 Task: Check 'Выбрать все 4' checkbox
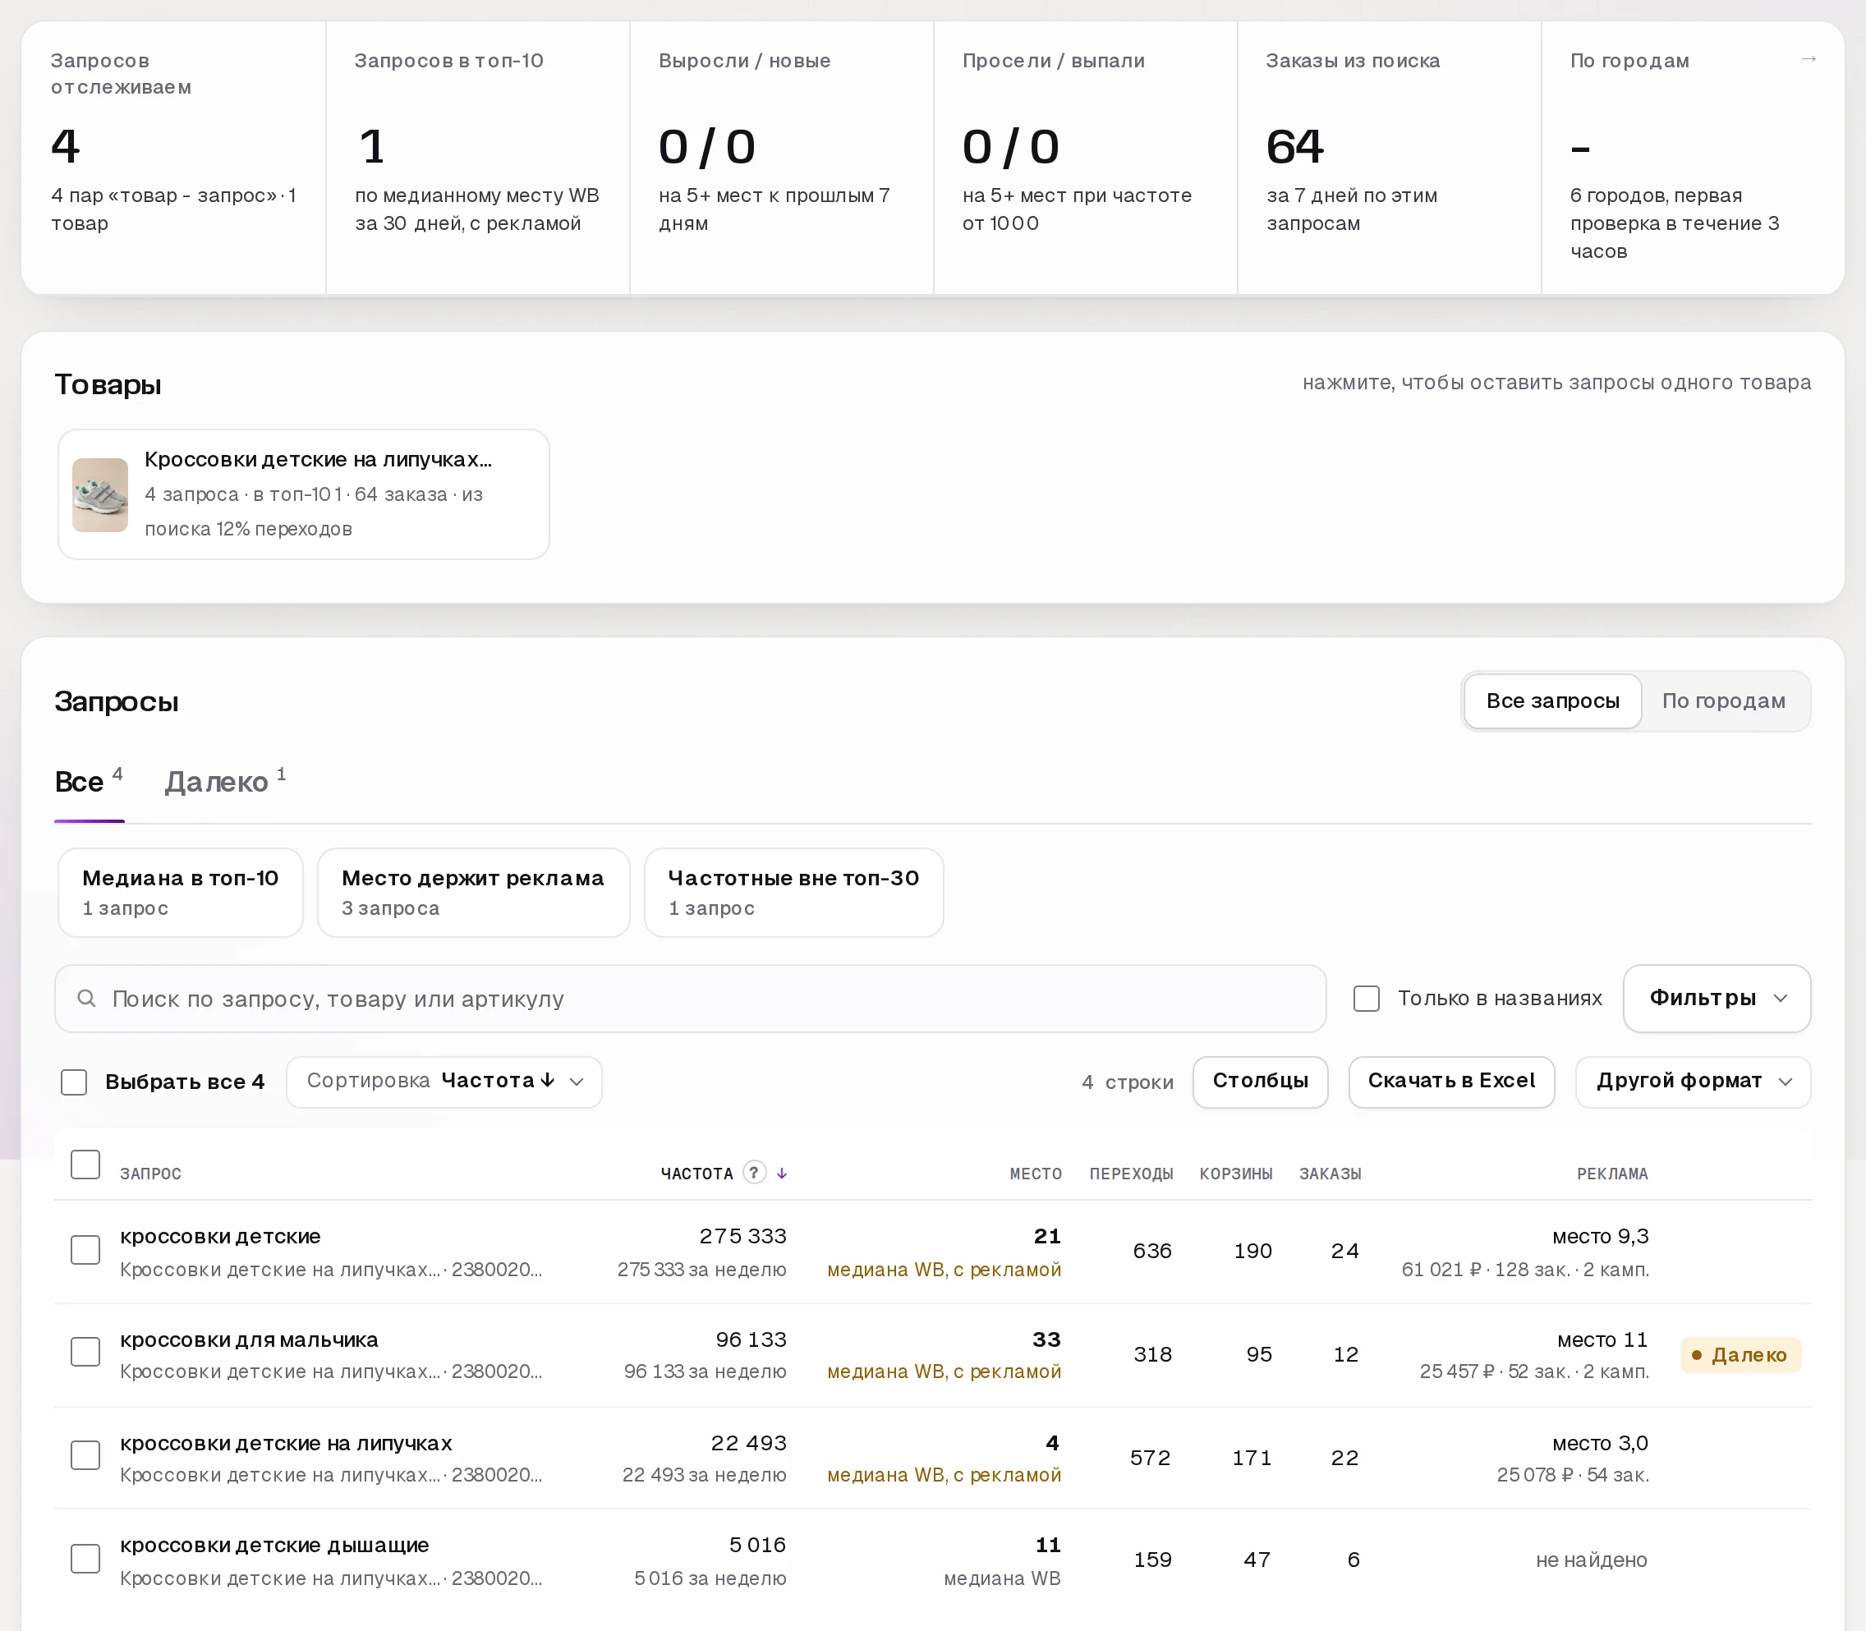74,1082
